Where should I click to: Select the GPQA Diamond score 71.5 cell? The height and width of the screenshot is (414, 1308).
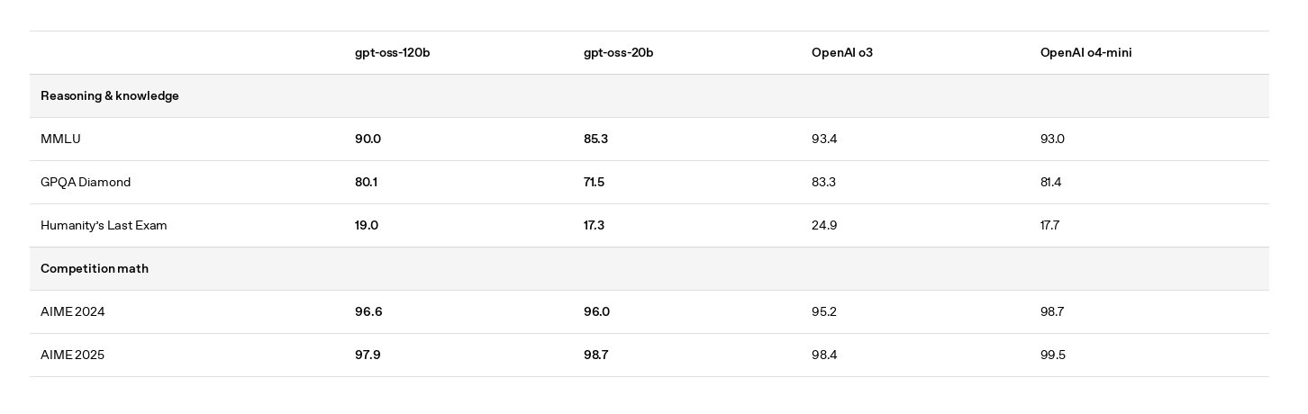coord(594,183)
